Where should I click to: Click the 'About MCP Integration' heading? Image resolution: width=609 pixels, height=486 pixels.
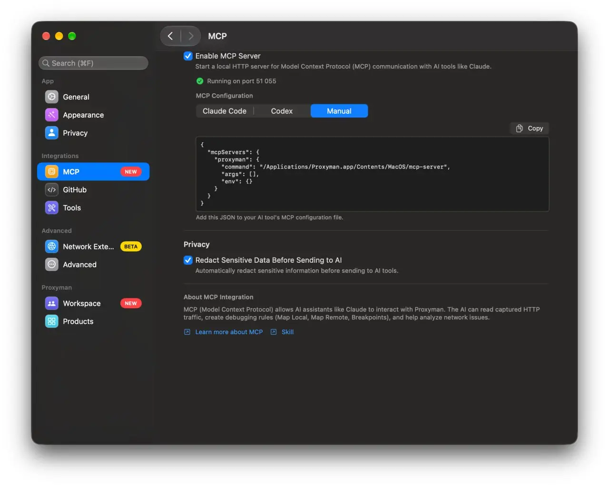point(218,297)
